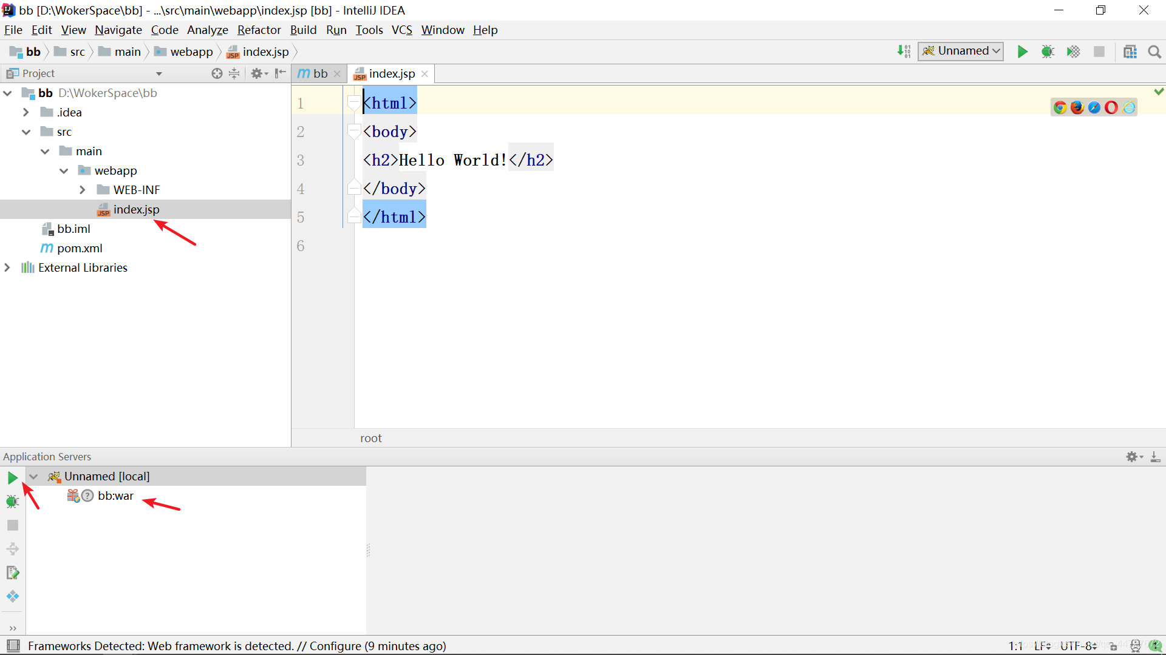The image size is (1166, 655).
Task: Change file encoding UTF-8 in status bar
Action: (x=1079, y=646)
